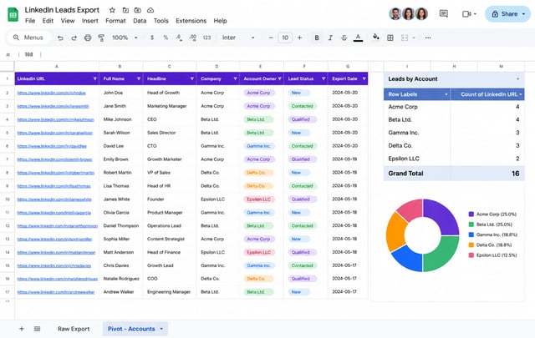Click the merge cells icon
Viewport: 535px width, 338px height.
[405, 38]
